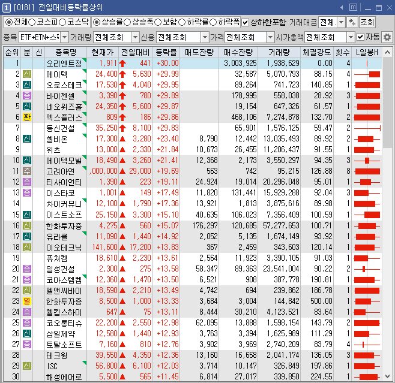Click 체결강도 value 500.00
395x383 pixels.
pyautogui.click(x=321, y=301)
